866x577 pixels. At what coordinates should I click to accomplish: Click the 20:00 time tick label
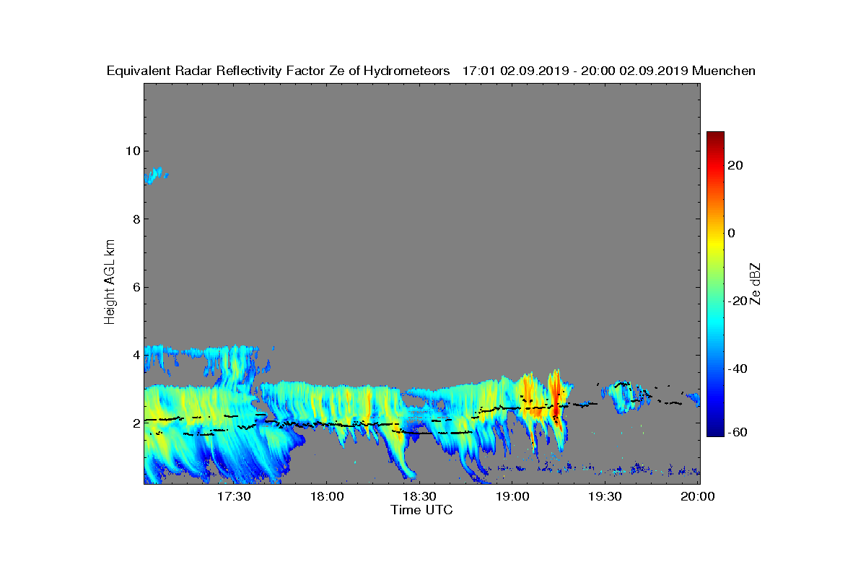[698, 497]
